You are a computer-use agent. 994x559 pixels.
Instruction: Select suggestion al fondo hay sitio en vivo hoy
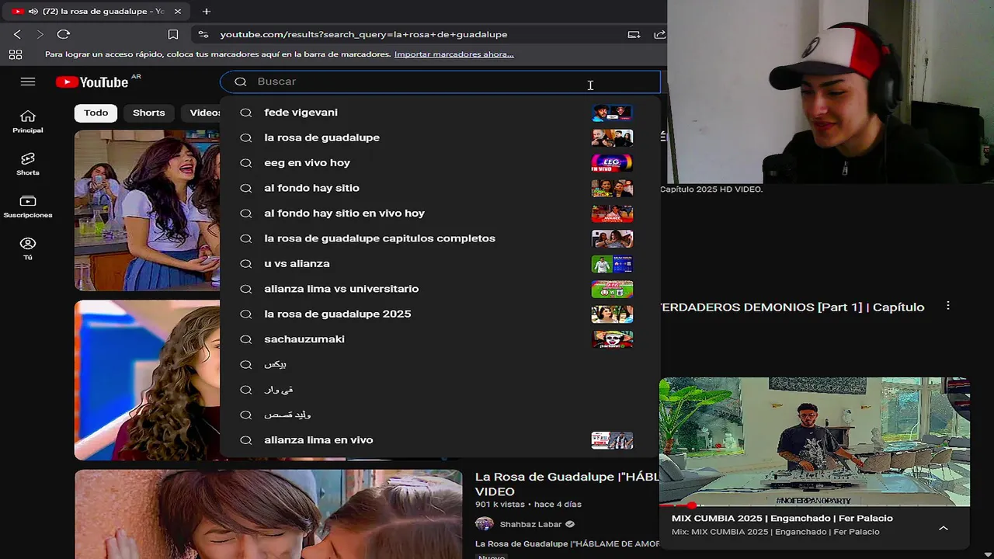tap(440, 214)
